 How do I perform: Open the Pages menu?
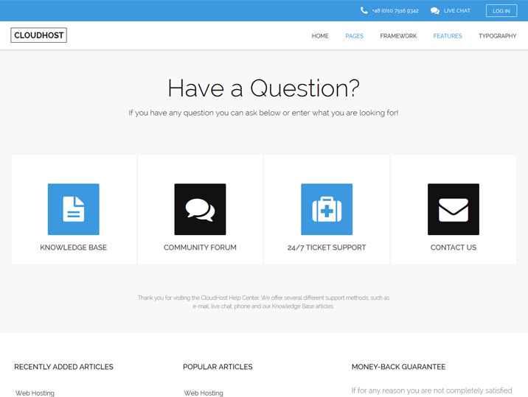click(x=354, y=36)
